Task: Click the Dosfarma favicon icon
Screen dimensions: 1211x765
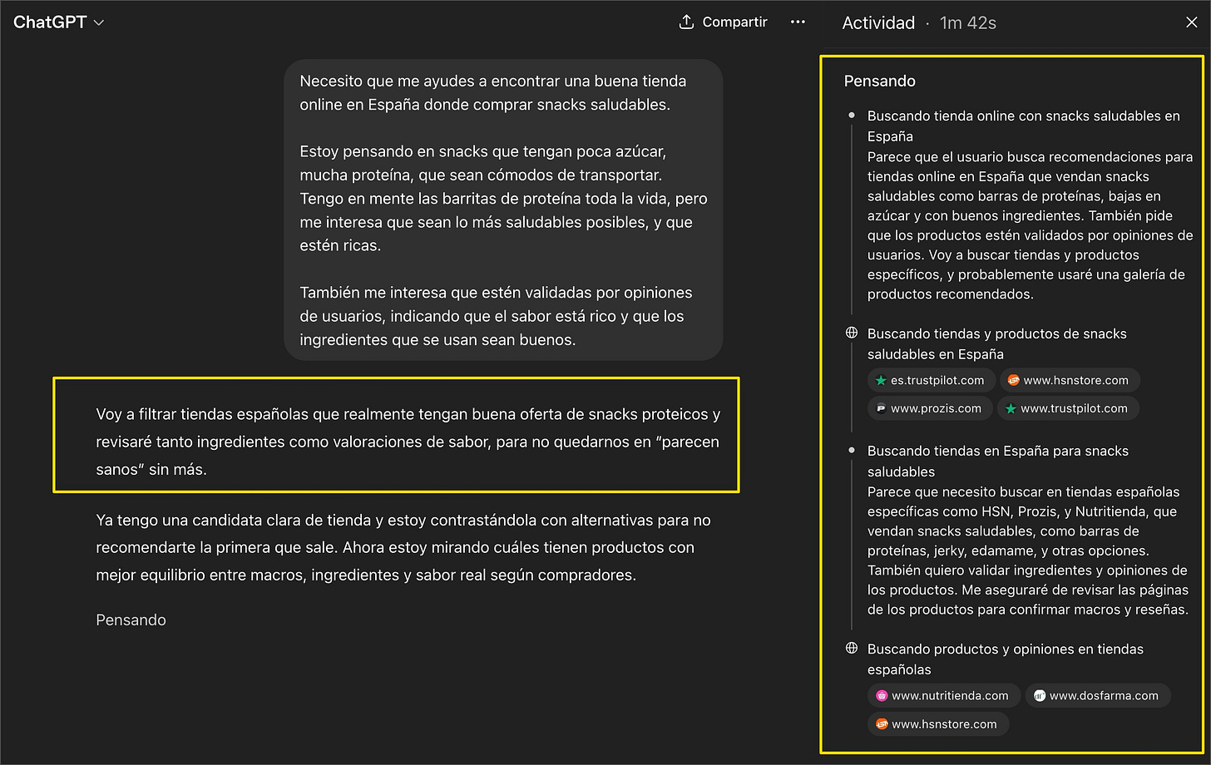Action: pyautogui.click(x=1039, y=695)
